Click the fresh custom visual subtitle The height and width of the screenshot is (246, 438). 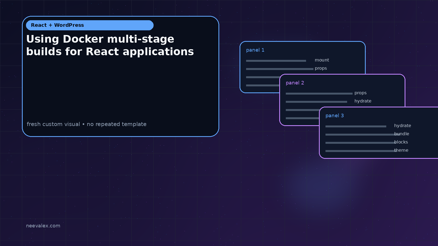click(87, 124)
